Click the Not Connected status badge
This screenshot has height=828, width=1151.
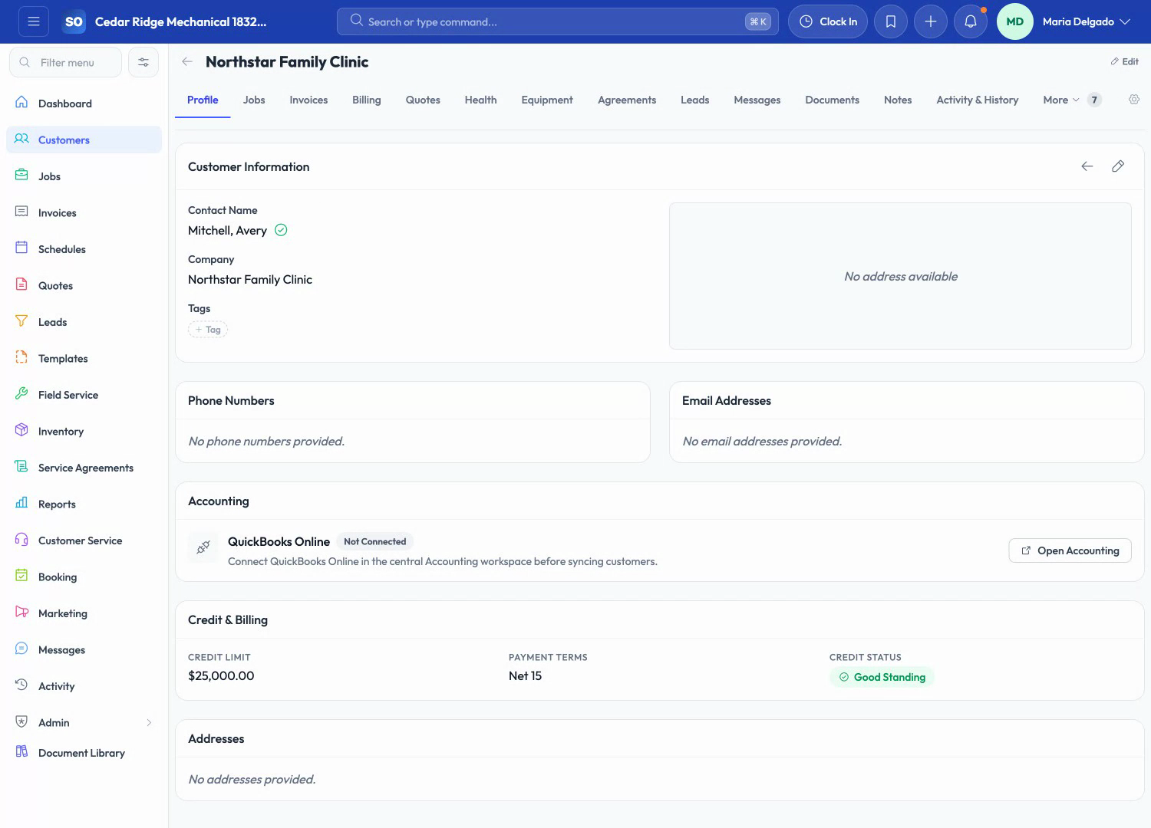pyautogui.click(x=374, y=541)
